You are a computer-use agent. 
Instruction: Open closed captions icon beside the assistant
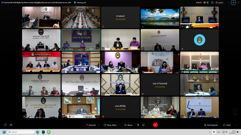click(11, 125)
